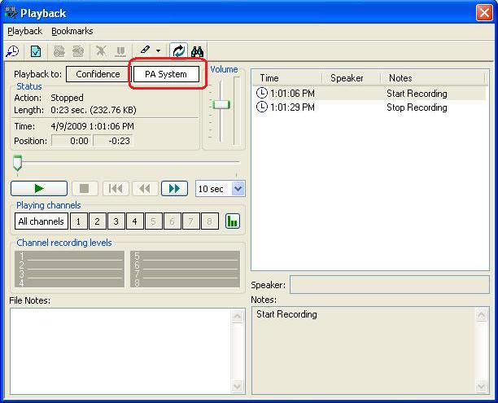Open the Playback menu
498x403 pixels.
(x=24, y=31)
